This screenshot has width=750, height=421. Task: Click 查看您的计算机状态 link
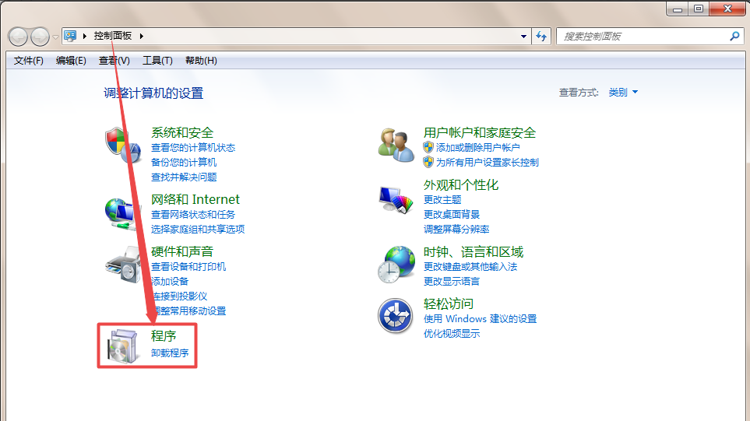tap(193, 148)
